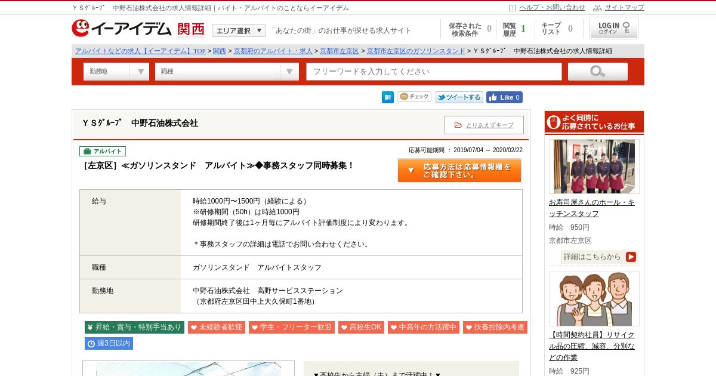Open お寿司屋さんのホール・キッチンスタッフ link

[592, 208]
